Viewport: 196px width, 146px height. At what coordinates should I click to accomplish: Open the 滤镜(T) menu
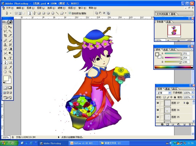click(61, 8)
